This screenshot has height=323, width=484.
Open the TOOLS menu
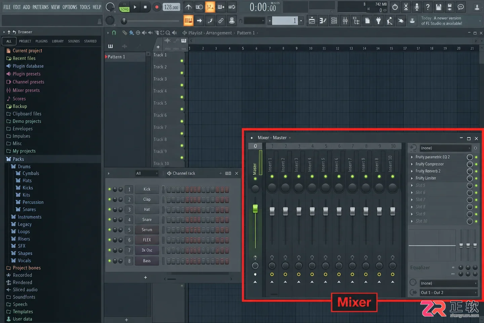85,7
